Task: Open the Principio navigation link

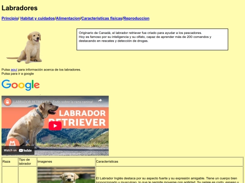Action: [x=10, y=19]
